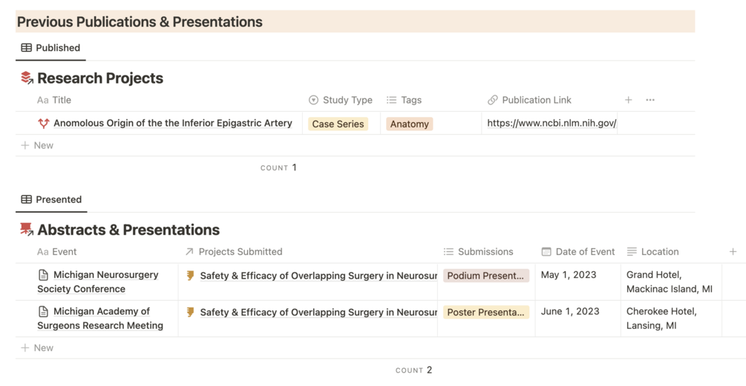
Task: Click the plus icon to add a property column
Action: click(628, 100)
